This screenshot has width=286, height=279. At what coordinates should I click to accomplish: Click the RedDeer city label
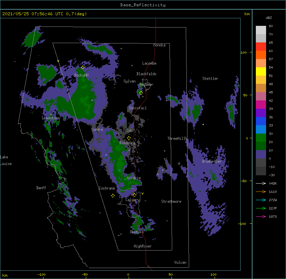[146, 84]
